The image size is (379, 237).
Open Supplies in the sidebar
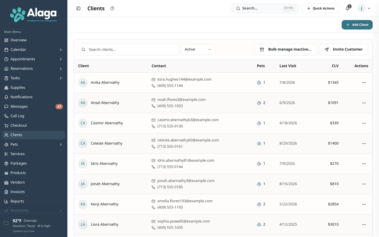(33, 88)
